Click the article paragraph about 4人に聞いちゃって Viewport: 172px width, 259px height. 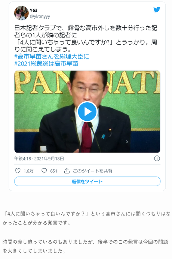[86, 218]
